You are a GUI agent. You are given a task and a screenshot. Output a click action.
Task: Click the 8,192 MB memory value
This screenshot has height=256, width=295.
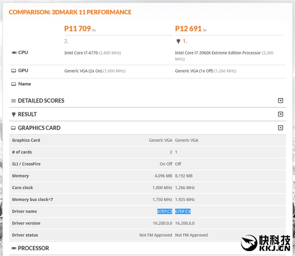[184, 176]
